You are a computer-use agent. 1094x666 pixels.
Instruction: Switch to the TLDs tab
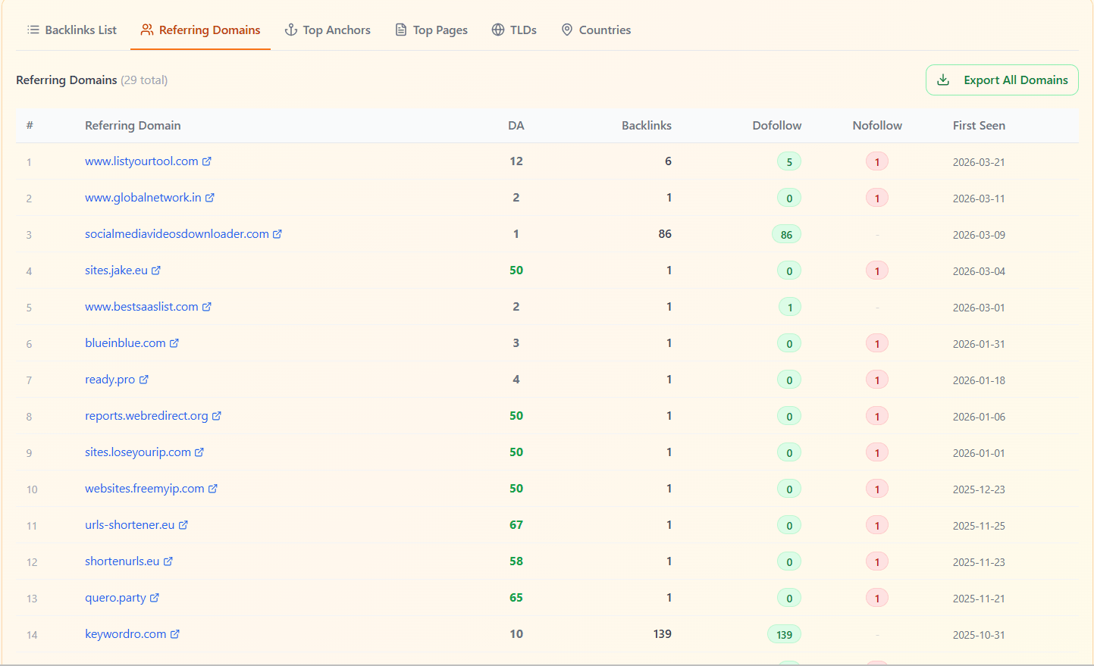[x=515, y=30]
